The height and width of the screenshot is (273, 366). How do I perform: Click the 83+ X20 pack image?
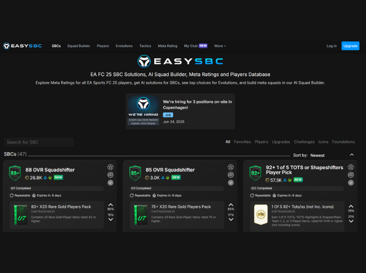click(x=20, y=214)
